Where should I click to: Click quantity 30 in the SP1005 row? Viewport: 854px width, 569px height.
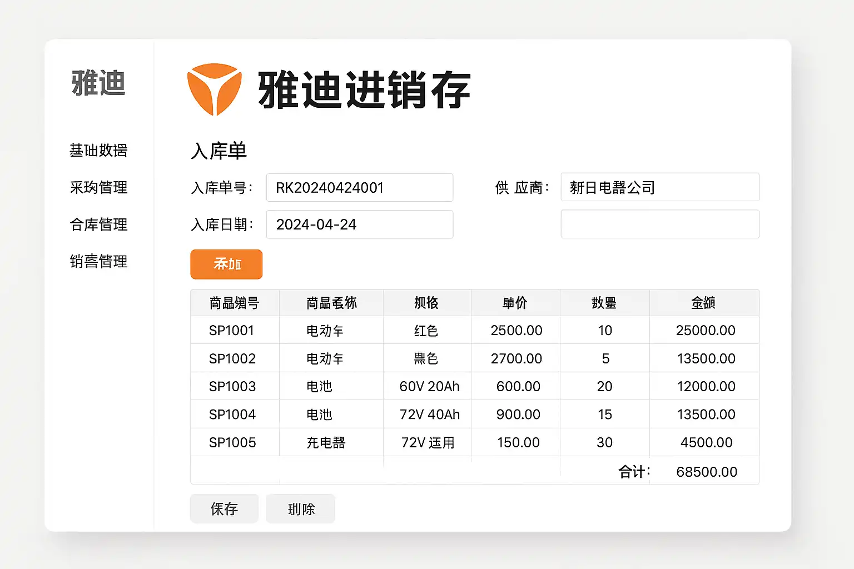[604, 442]
